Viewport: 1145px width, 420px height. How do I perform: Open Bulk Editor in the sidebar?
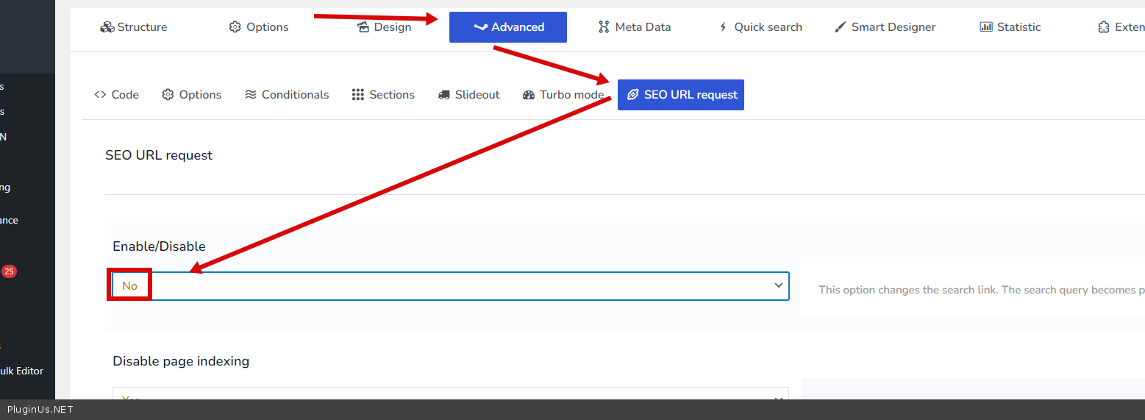click(21, 371)
